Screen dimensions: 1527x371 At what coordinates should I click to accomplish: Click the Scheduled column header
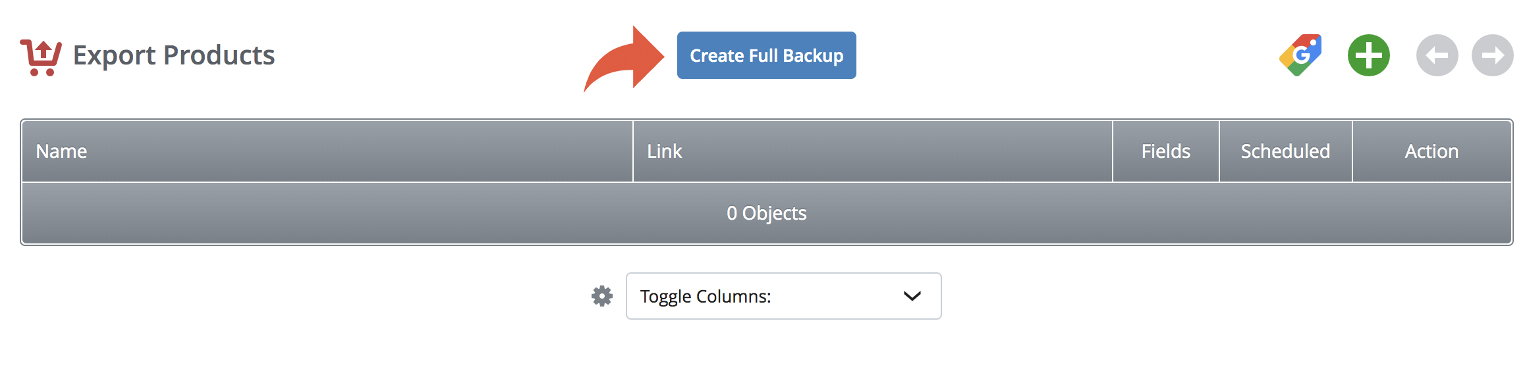click(1285, 151)
